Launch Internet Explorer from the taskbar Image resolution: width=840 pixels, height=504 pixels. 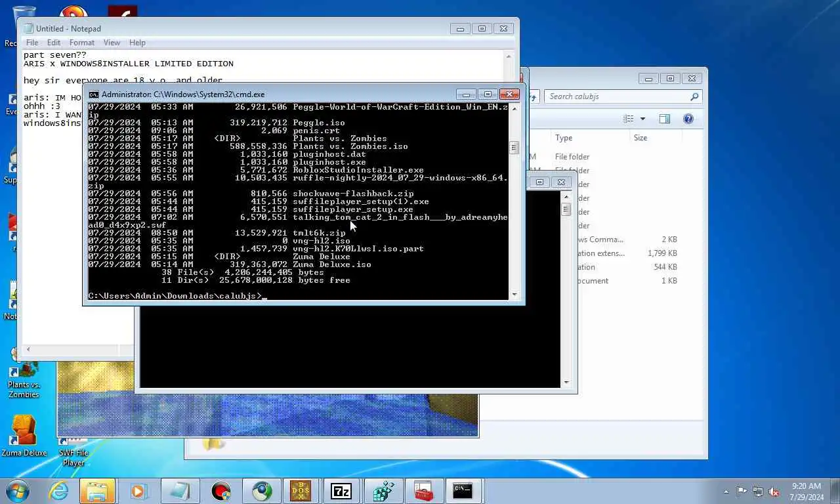point(59,491)
